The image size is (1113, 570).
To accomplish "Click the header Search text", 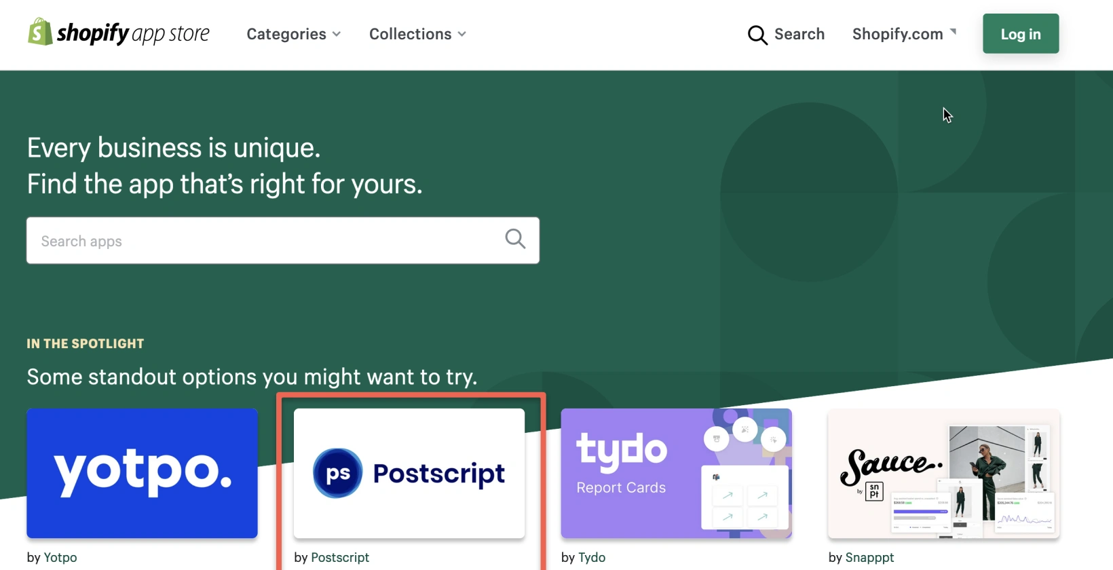I will click(x=799, y=34).
